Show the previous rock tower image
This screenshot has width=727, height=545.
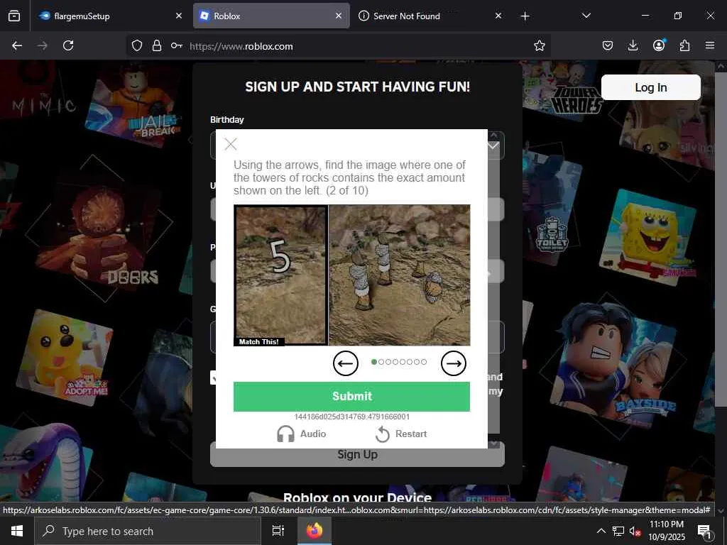pos(346,363)
